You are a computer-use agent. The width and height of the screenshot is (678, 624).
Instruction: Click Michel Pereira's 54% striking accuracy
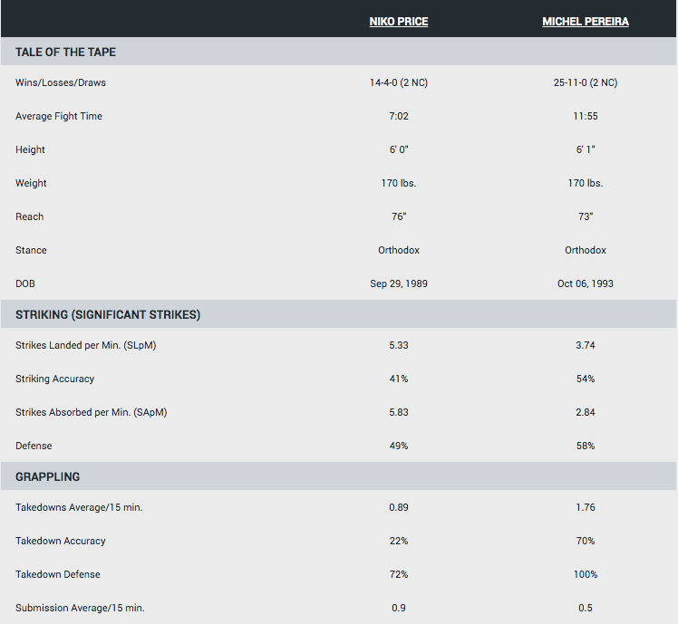pyautogui.click(x=585, y=379)
